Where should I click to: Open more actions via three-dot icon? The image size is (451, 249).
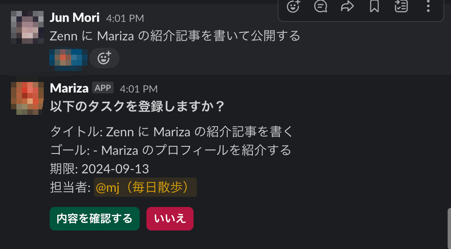[x=428, y=6]
